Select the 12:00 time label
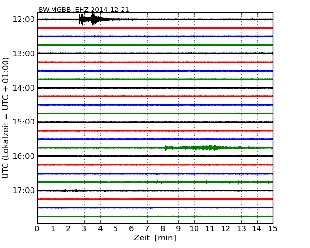This screenshot has height=248, width=310. pos(23,20)
